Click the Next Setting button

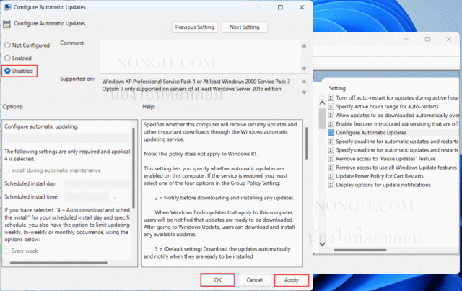pos(245,27)
